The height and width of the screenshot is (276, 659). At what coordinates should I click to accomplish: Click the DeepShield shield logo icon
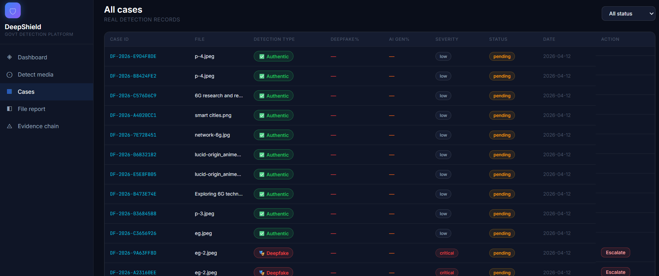coord(13,11)
